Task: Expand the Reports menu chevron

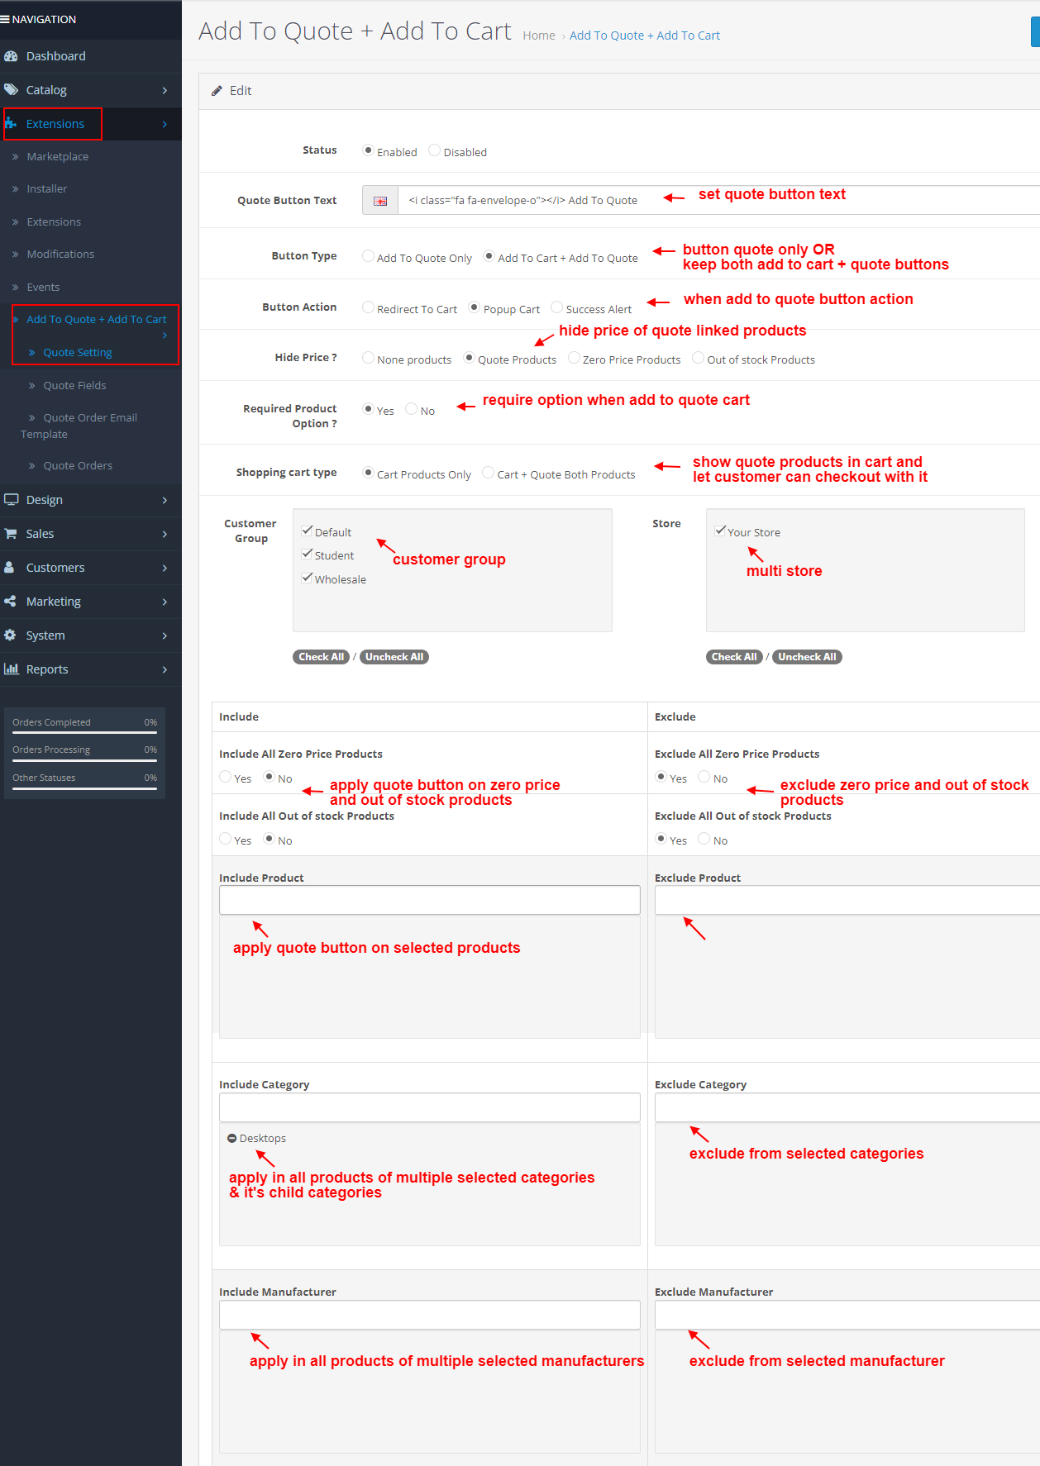Action: (x=165, y=669)
